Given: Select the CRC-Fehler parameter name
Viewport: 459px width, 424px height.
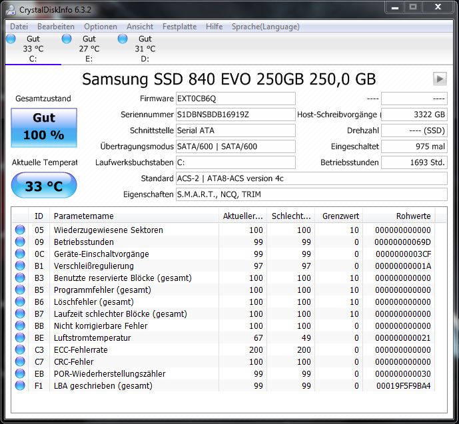Looking at the screenshot, I should pyautogui.click(x=74, y=362).
